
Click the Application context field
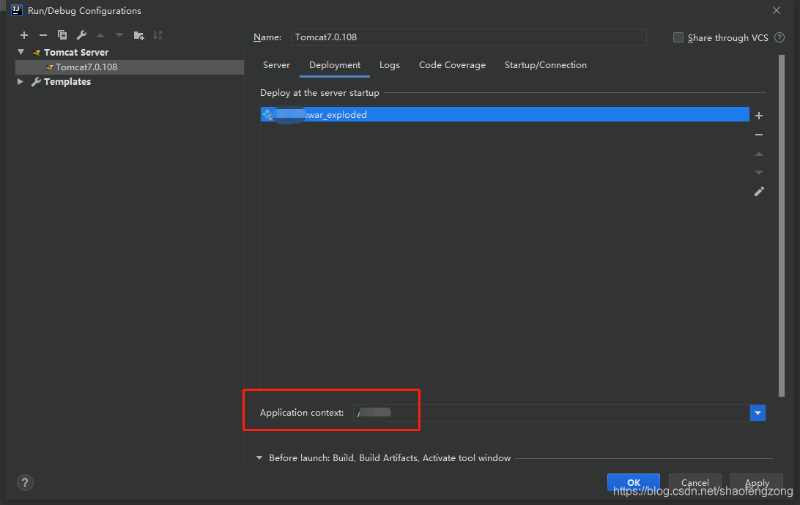[x=551, y=413]
